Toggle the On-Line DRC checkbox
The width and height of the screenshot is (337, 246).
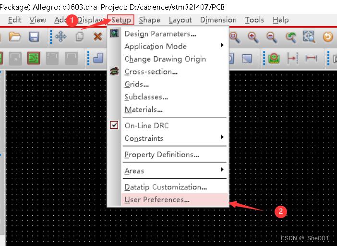tap(114, 125)
